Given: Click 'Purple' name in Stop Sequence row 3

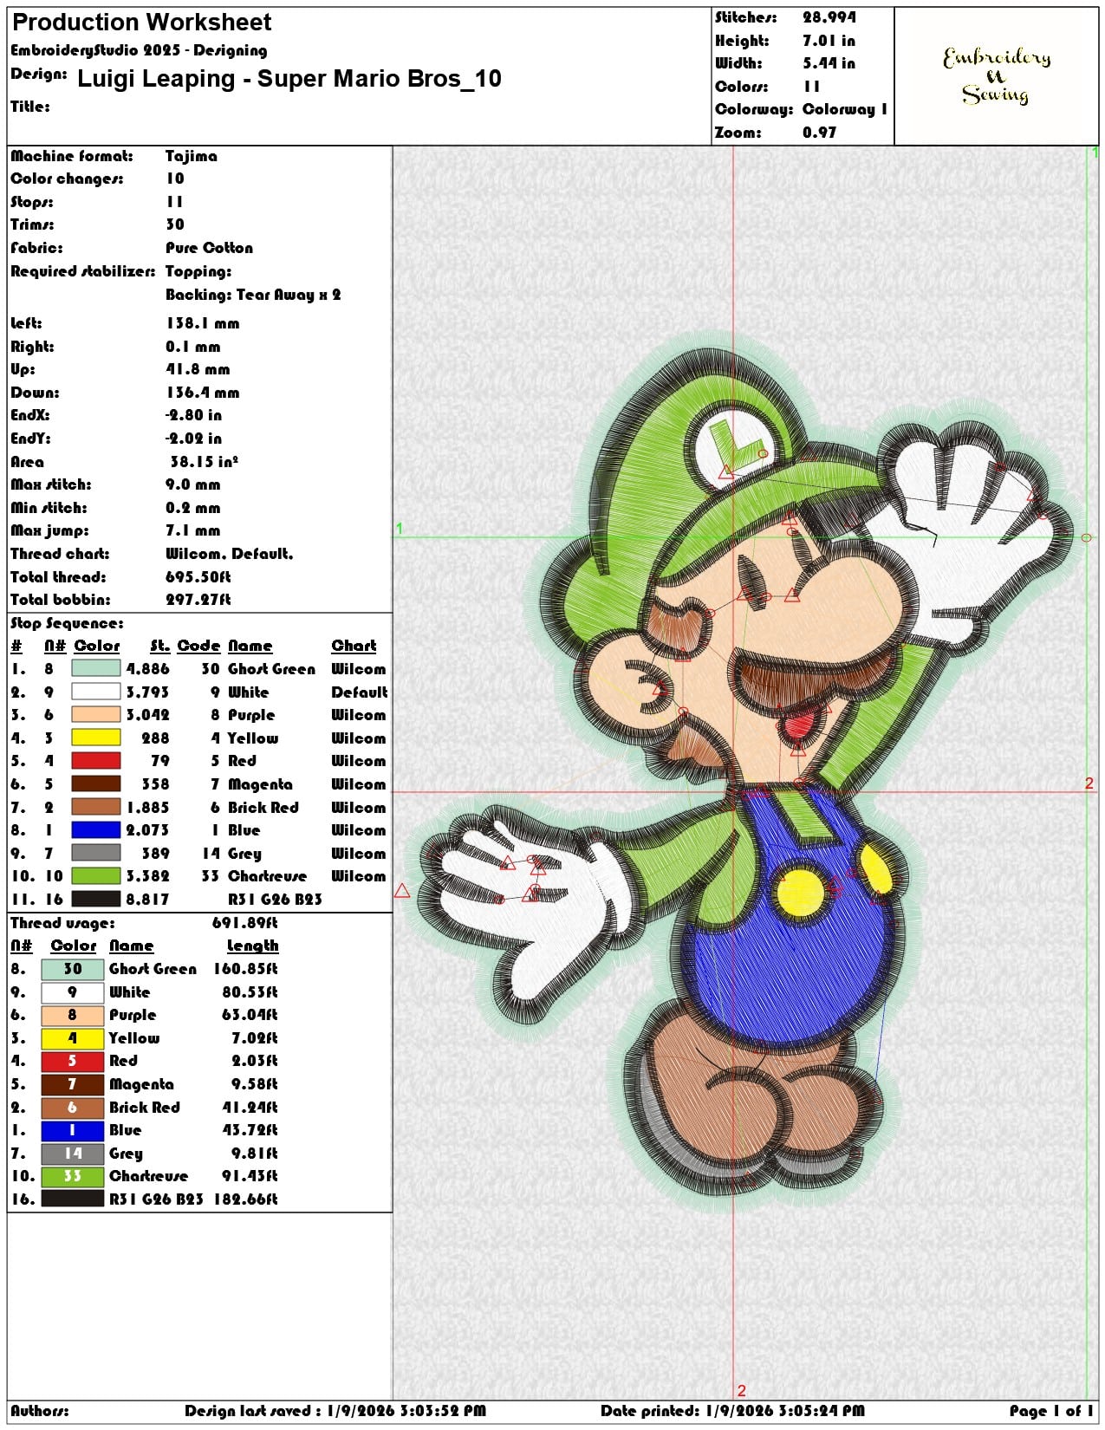Looking at the screenshot, I should [x=251, y=715].
